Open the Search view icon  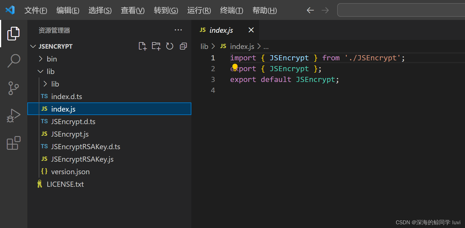click(13, 61)
